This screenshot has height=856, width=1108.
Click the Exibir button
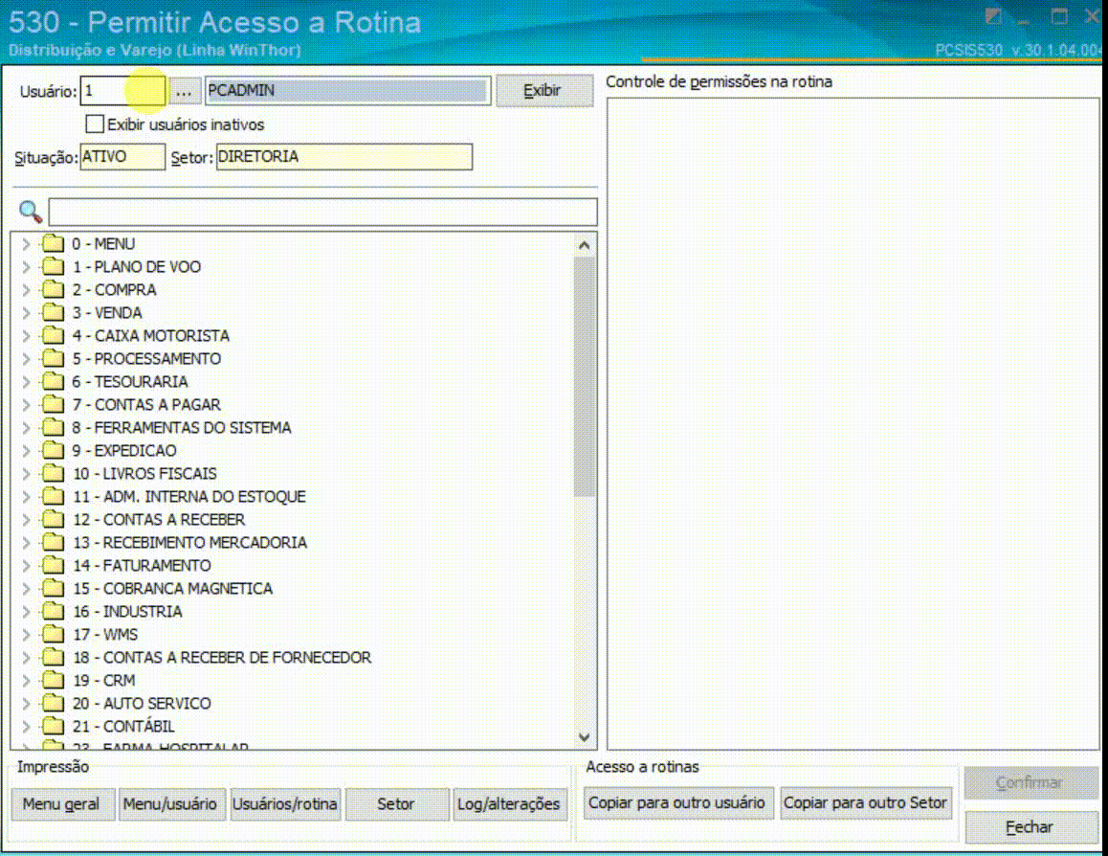tap(544, 90)
